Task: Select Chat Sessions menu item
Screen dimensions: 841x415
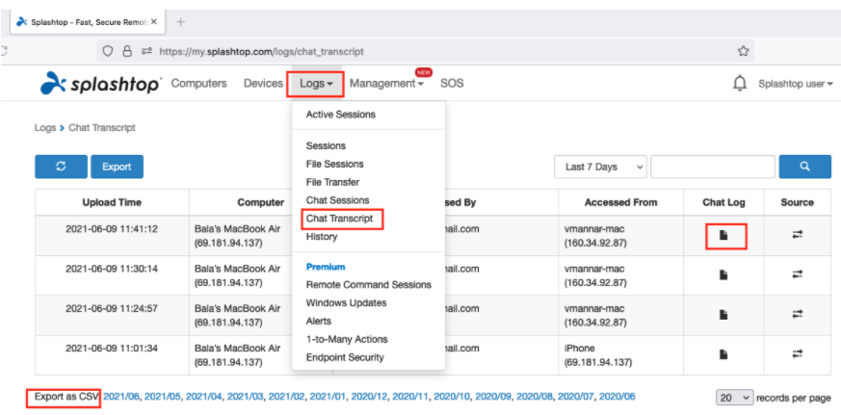Action: [x=337, y=200]
